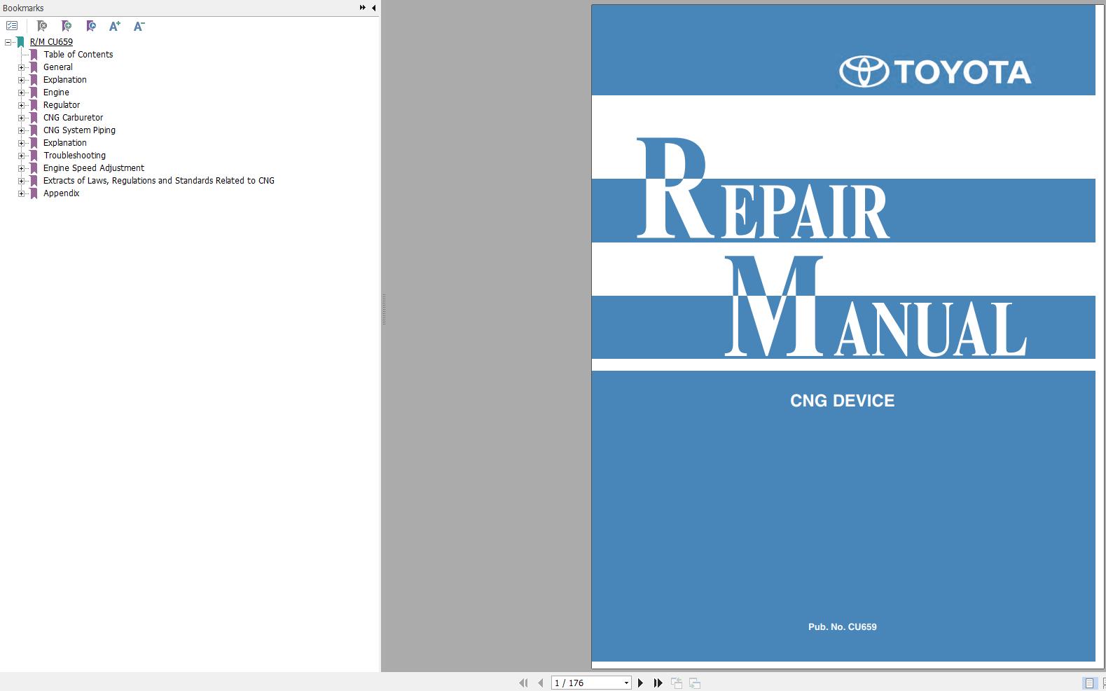This screenshot has height=691, width=1106.
Task: Jump to the last page
Action: click(x=658, y=683)
